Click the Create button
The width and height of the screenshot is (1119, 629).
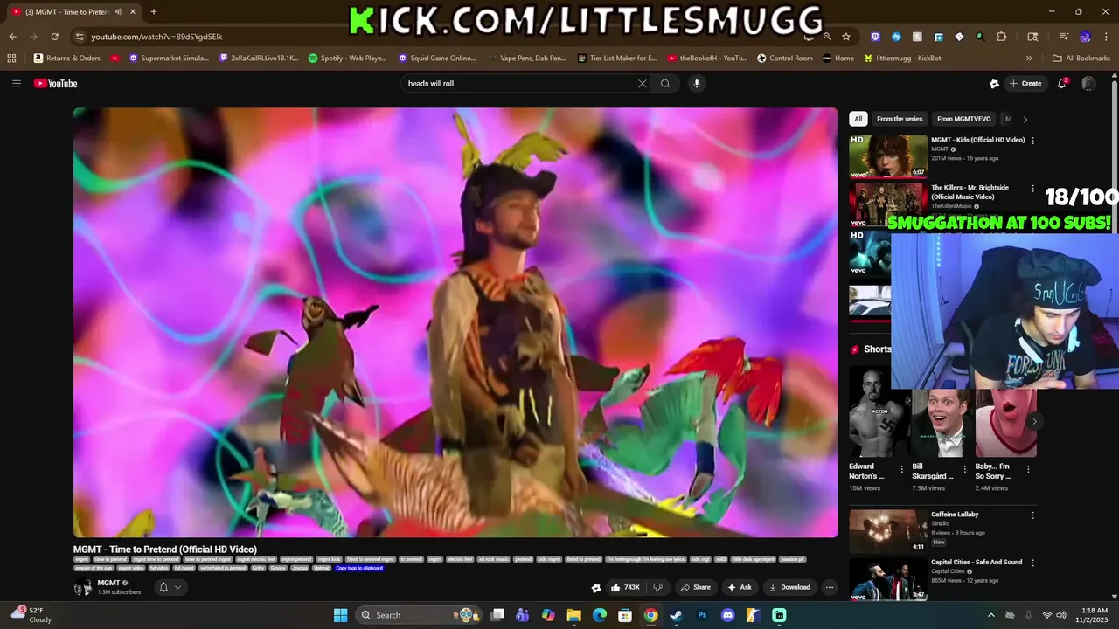pyautogui.click(x=1025, y=84)
